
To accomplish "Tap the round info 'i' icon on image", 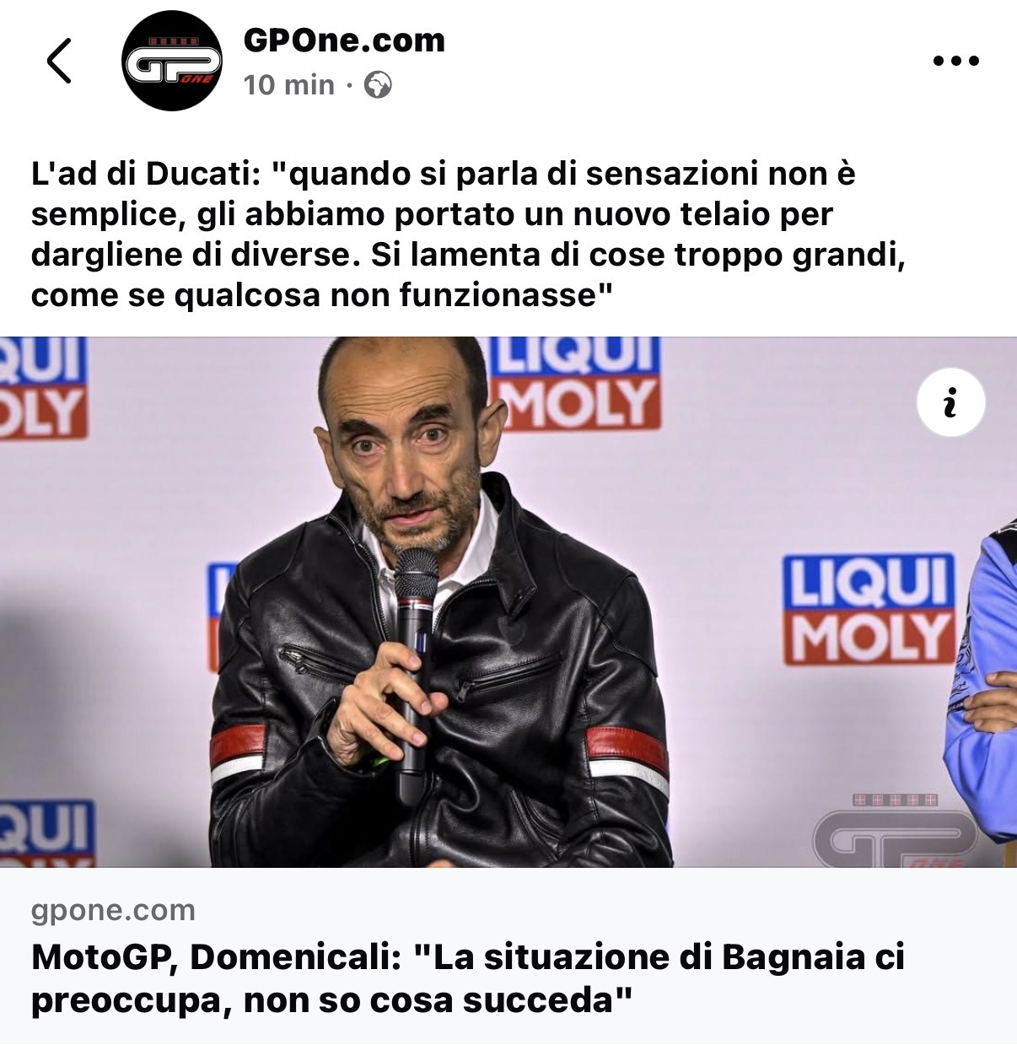I will 950,402.
